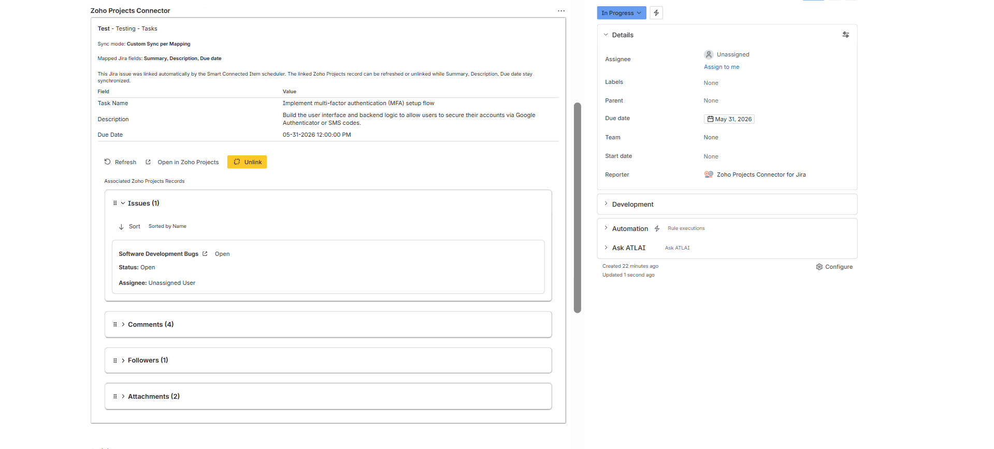Expand the Comments (4) section

[123, 324]
